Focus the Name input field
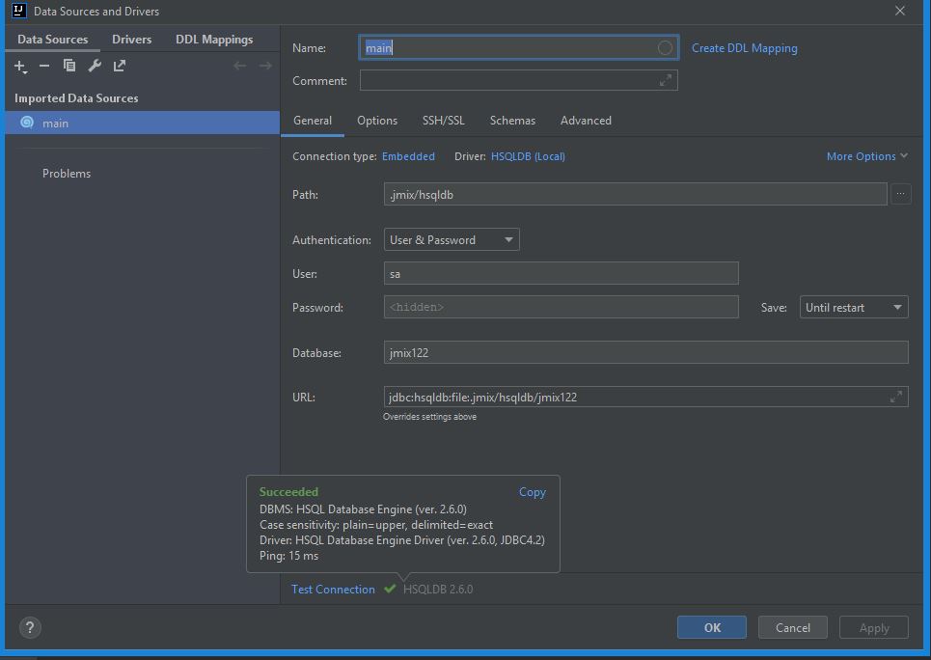Screen dimensions: 931x660 point(519,47)
